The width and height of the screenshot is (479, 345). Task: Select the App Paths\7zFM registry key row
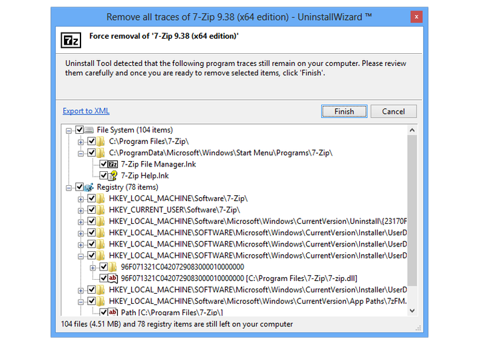(258, 301)
